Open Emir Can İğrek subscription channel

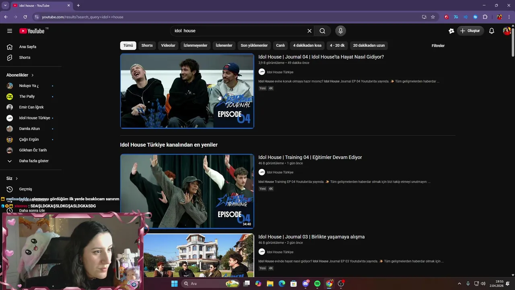[x=31, y=107]
